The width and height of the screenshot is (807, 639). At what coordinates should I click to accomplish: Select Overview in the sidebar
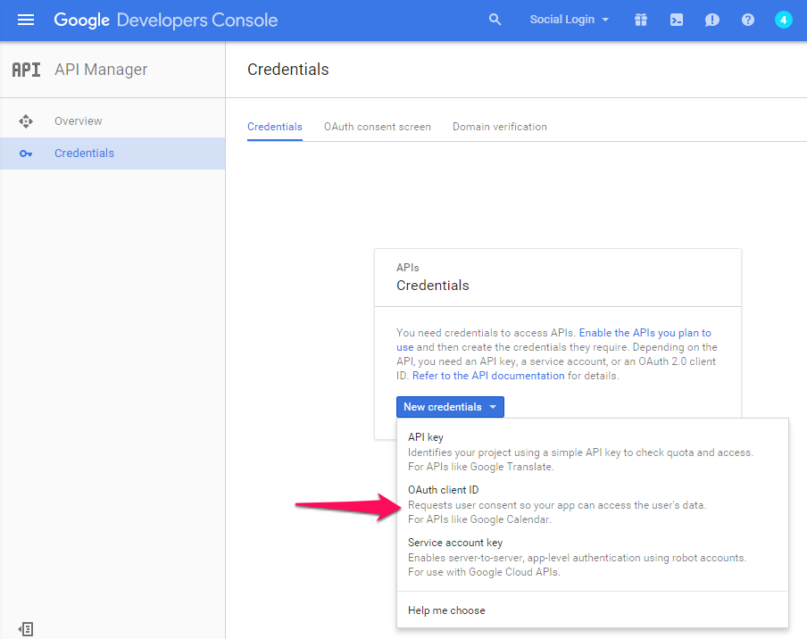click(112, 120)
